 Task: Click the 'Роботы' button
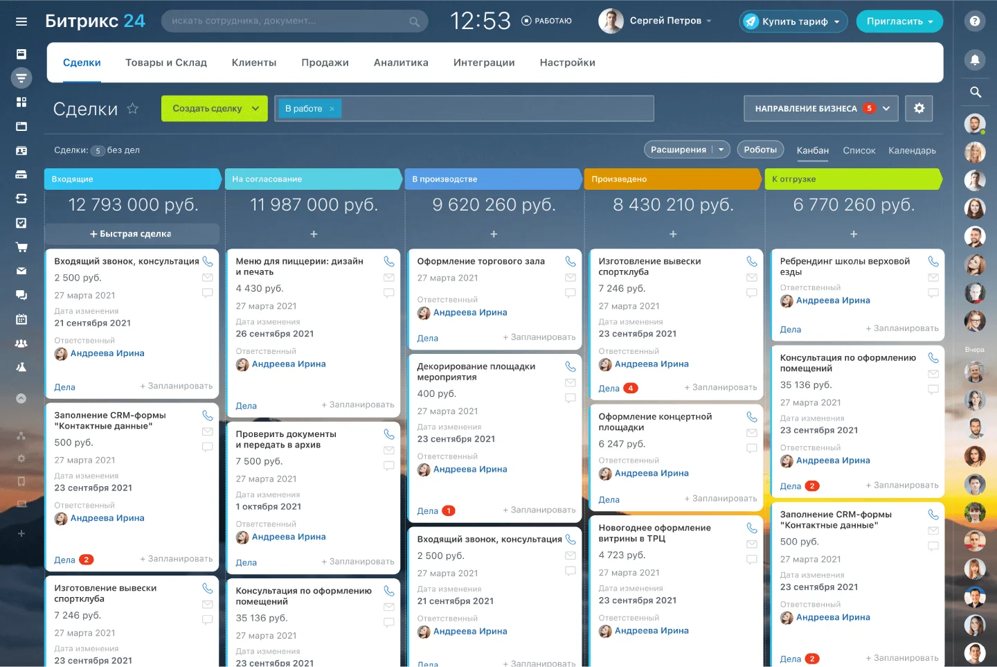(760, 150)
